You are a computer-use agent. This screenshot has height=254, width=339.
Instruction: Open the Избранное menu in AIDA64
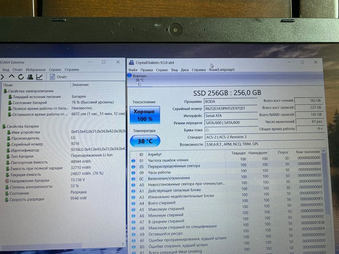pos(36,70)
